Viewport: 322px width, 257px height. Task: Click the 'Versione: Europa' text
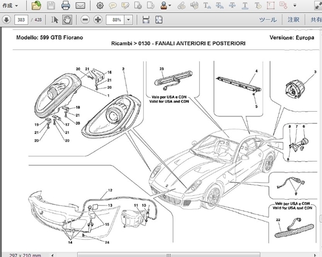click(292, 38)
